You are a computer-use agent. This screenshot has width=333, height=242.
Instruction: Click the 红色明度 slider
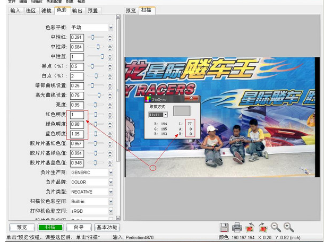pyautogui.click(x=96, y=115)
